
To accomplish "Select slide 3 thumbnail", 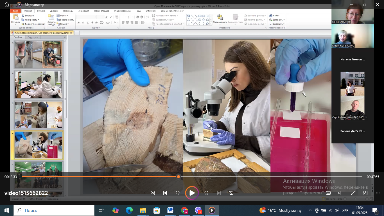I will point(39,55).
